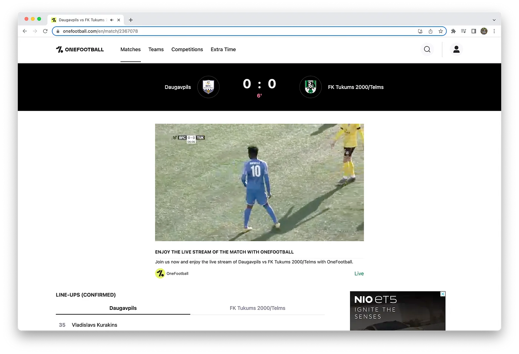The width and height of the screenshot is (519, 354).
Task: Open the browser extensions puzzle icon
Action: pyautogui.click(x=453, y=31)
